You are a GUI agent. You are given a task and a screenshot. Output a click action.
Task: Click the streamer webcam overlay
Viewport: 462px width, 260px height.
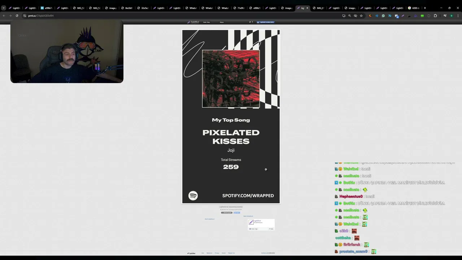(67, 52)
